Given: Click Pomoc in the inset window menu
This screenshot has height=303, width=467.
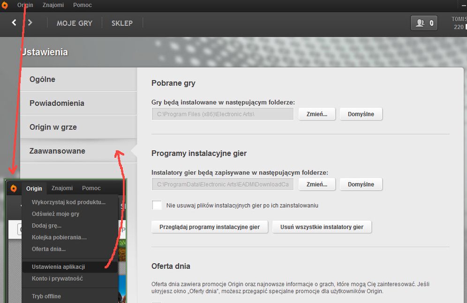Looking at the screenshot, I should (x=91, y=188).
